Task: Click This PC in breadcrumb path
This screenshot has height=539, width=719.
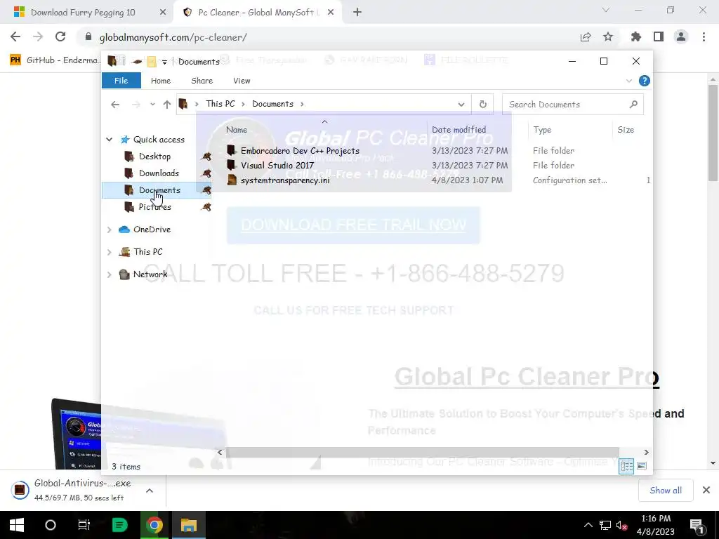Action: [x=220, y=104]
